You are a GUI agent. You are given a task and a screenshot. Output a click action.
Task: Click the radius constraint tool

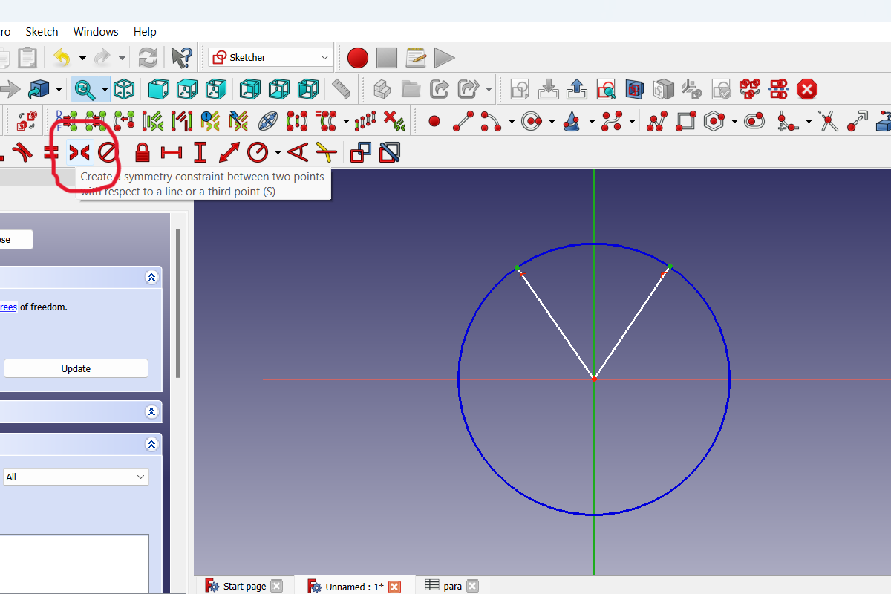pos(258,153)
